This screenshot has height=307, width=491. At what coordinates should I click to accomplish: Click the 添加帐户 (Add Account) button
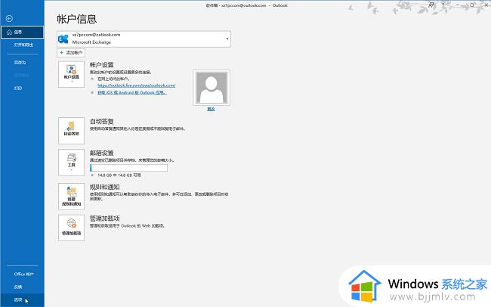(x=71, y=53)
